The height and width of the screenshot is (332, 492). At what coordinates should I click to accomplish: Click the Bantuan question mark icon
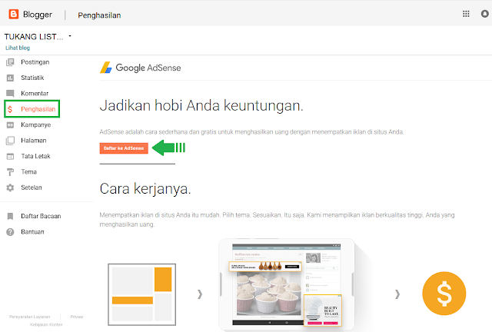10,232
